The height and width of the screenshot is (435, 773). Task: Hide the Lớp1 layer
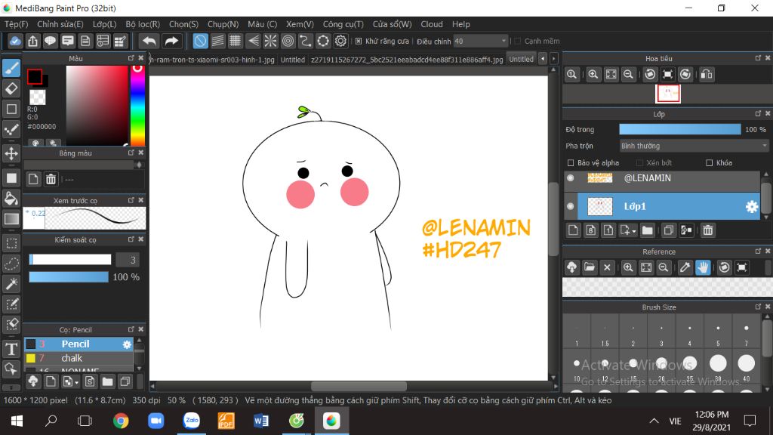[x=571, y=207]
